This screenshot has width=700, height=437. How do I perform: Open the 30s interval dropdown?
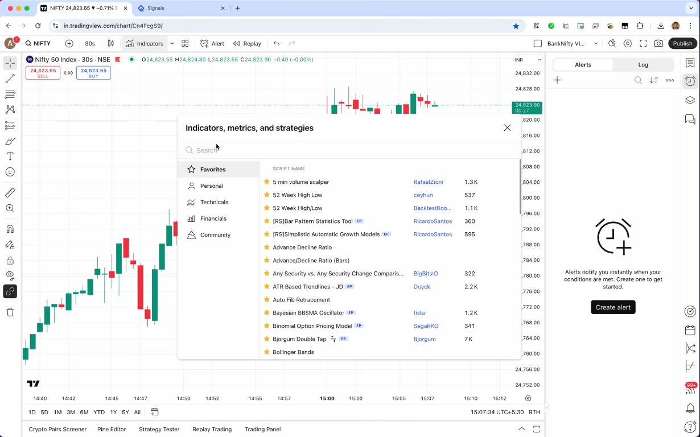coord(91,43)
